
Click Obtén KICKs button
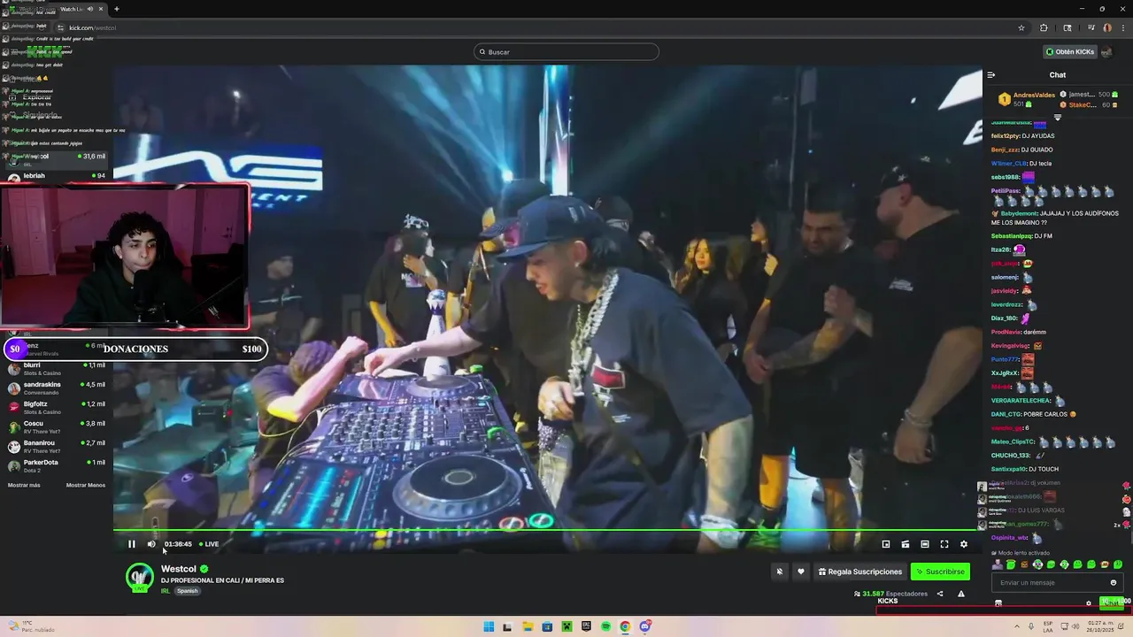[x=1070, y=51]
